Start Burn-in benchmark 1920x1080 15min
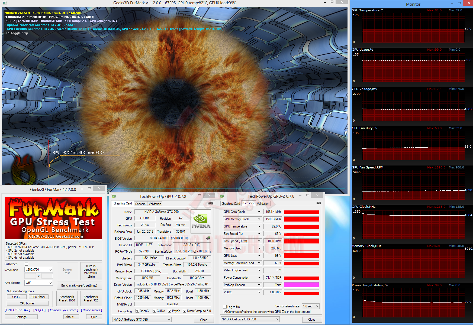This screenshot has width=473, height=325. tap(91, 271)
